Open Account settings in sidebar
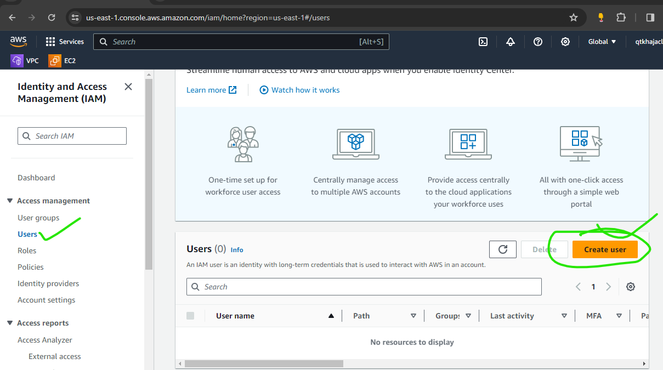The height and width of the screenshot is (370, 663). 47,300
